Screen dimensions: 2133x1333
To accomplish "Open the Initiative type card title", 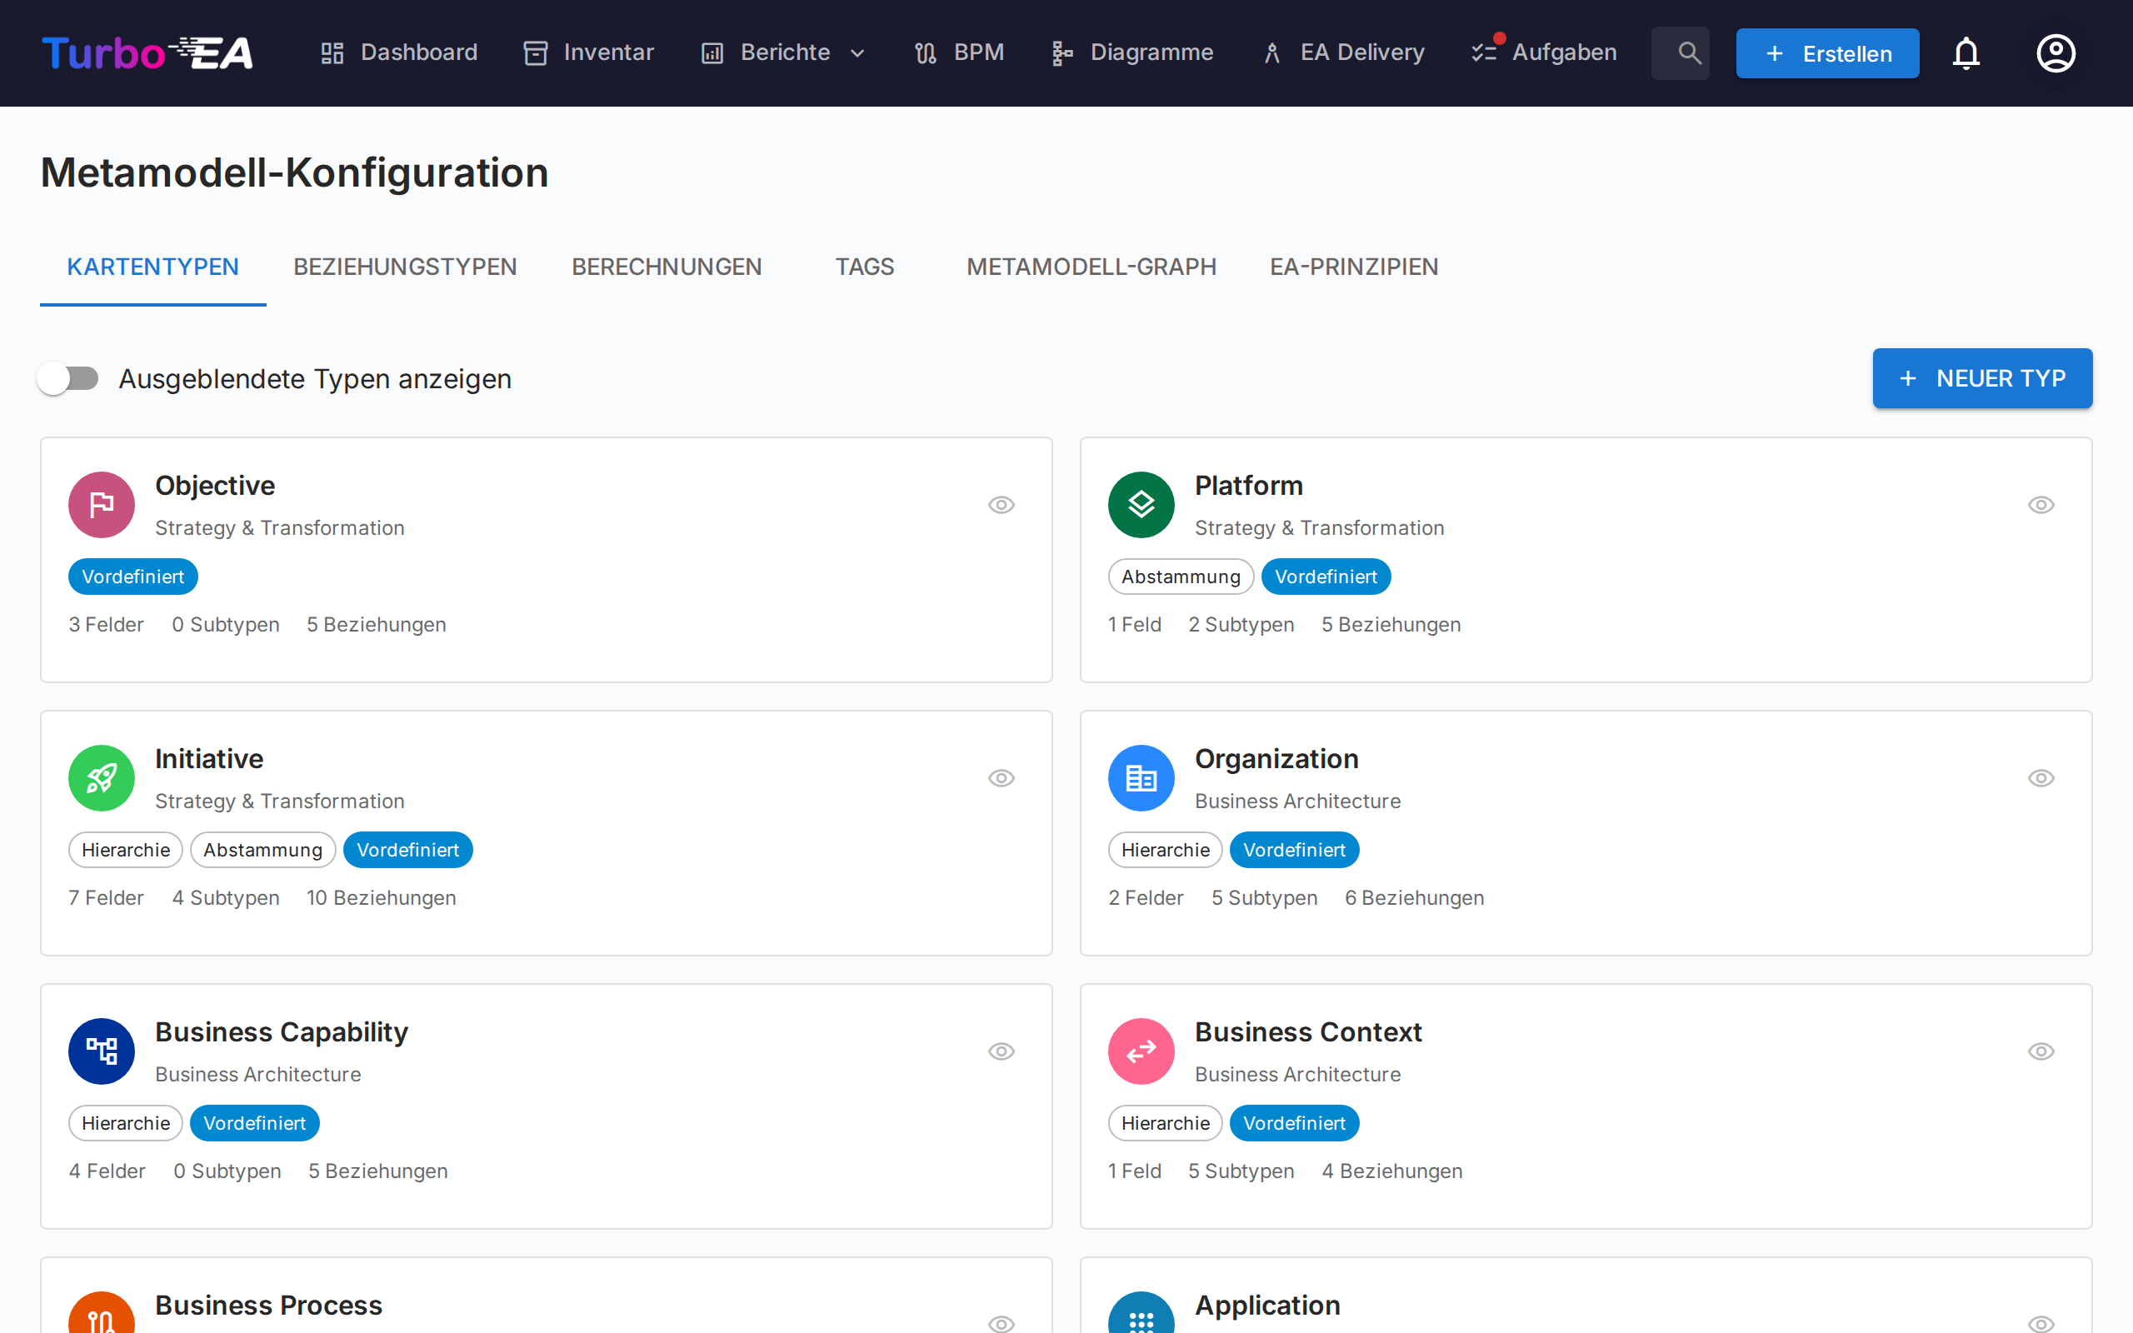I will pyautogui.click(x=209, y=758).
